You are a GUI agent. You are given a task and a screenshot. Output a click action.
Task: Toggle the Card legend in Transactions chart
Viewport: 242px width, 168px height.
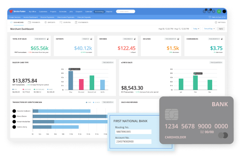(88, 103)
